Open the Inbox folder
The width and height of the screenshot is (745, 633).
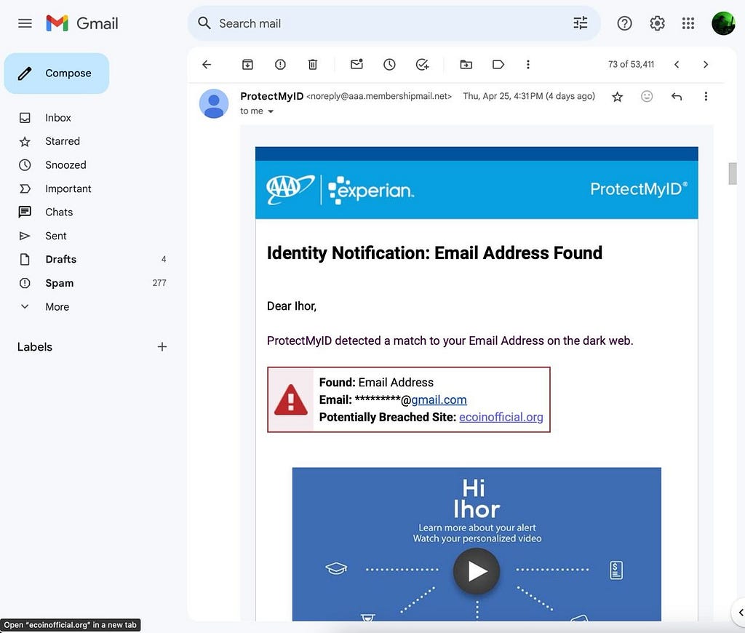[x=58, y=118]
